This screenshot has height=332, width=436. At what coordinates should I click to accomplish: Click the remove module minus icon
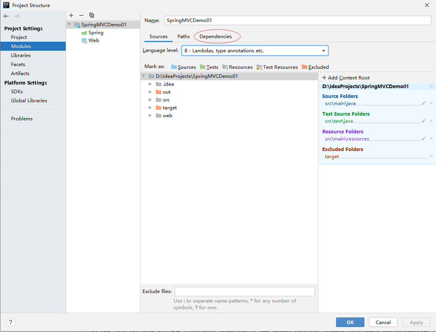[x=81, y=15]
